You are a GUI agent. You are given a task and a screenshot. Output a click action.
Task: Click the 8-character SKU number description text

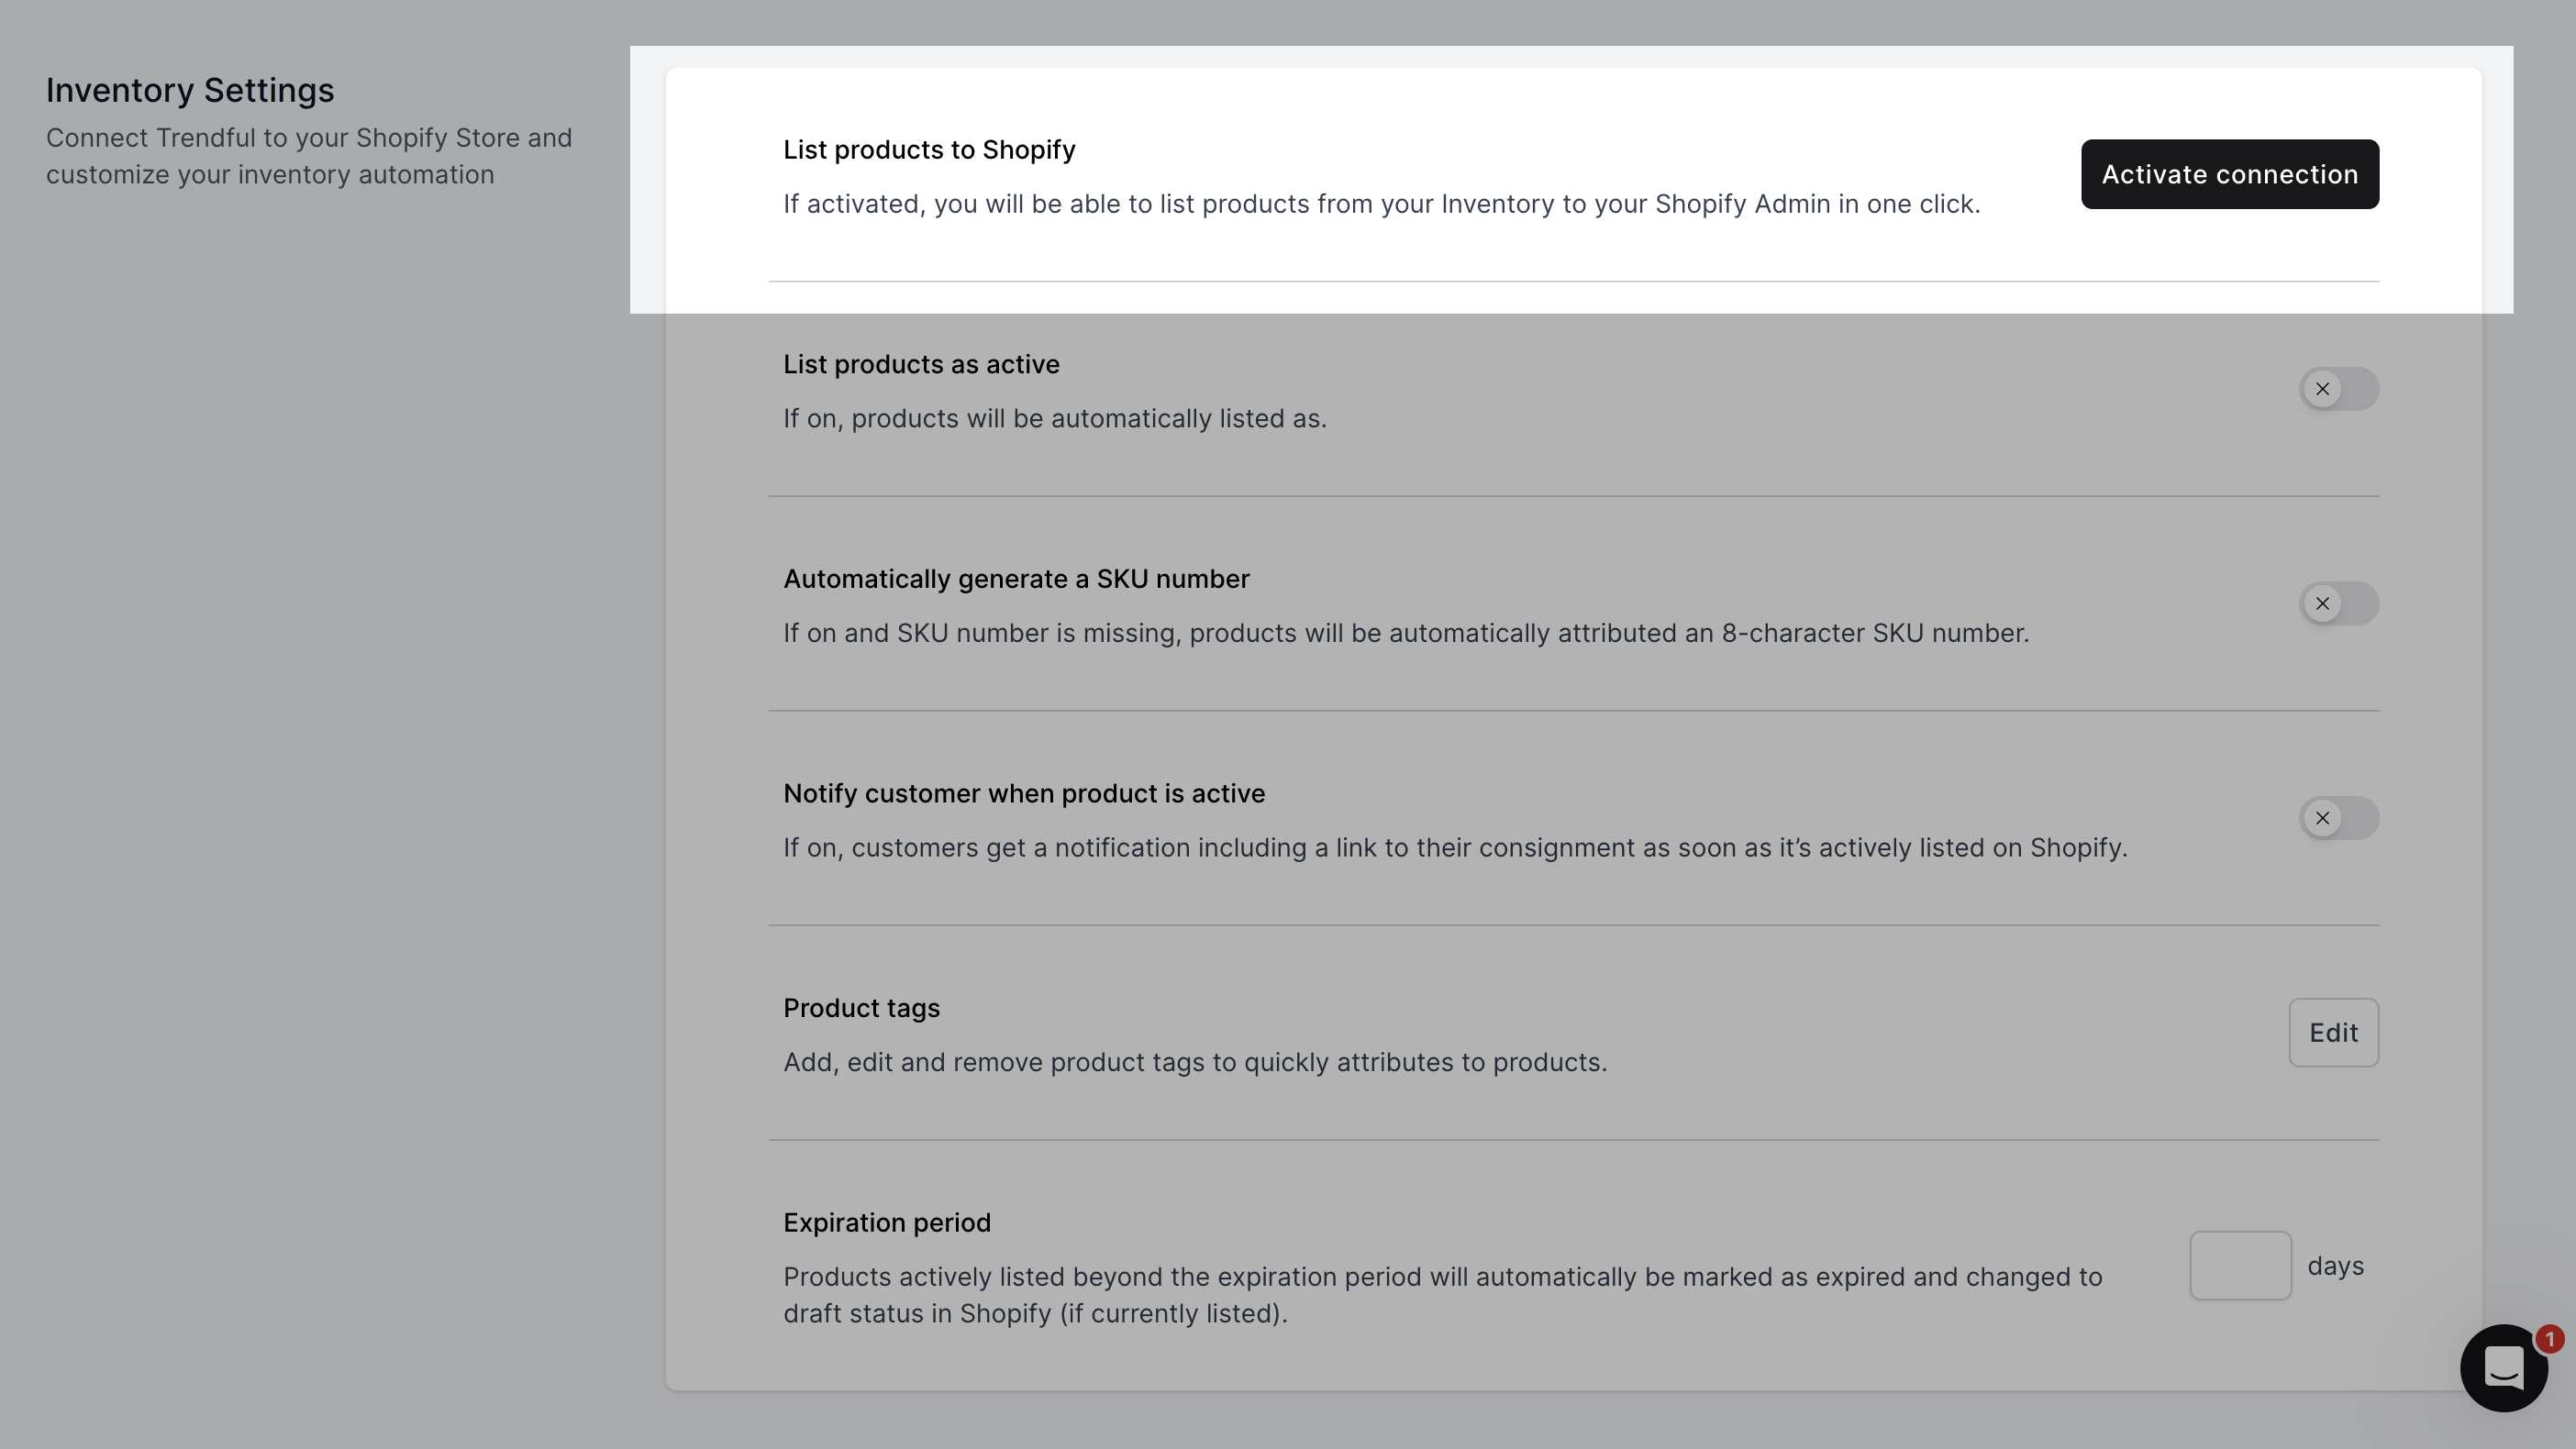[1405, 634]
